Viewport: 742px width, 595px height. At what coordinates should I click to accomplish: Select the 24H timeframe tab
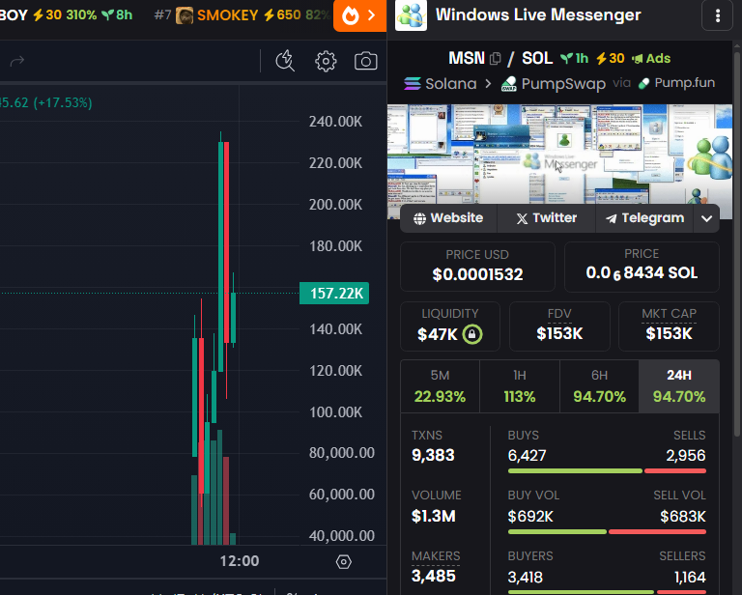tap(679, 386)
